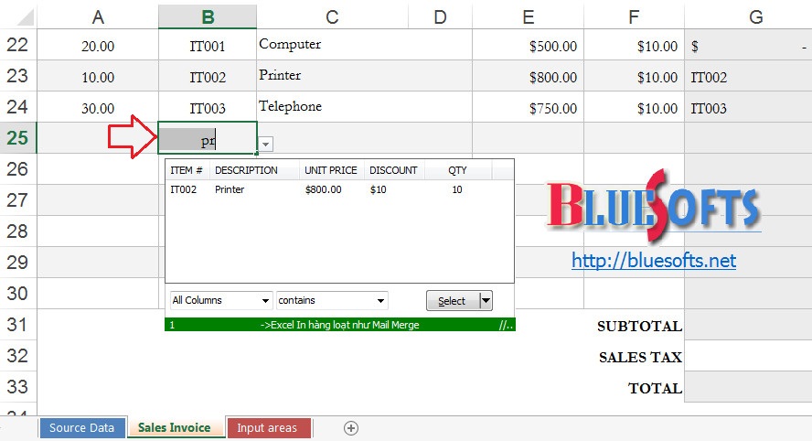Select row 30 header

(x=17, y=294)
